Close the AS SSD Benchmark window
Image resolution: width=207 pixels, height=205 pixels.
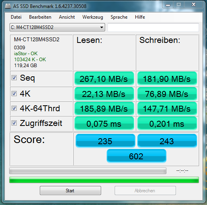[193, 5]
